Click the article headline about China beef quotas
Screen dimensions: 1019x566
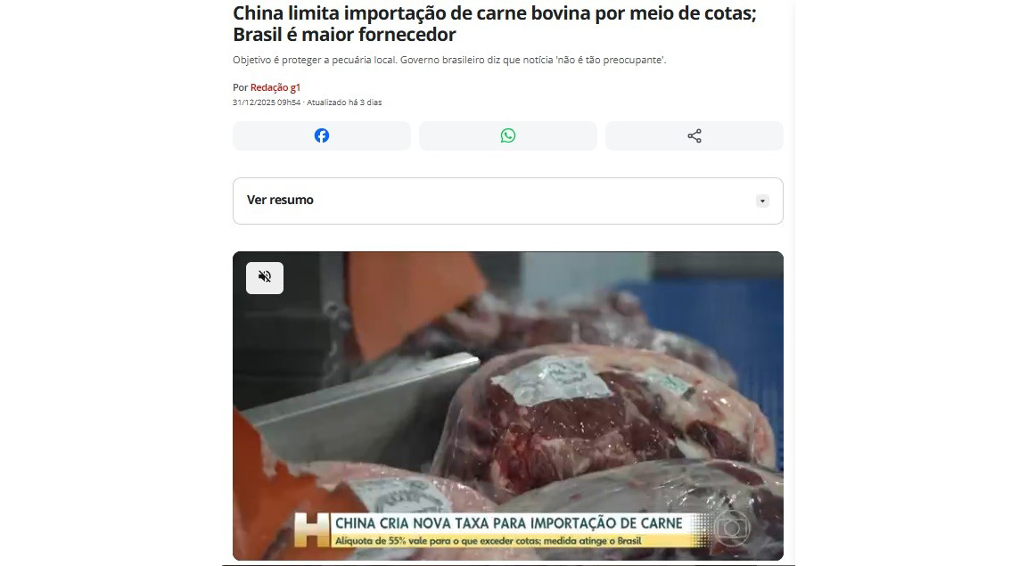tap(495, 23)
